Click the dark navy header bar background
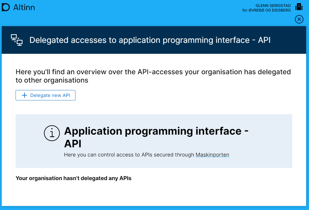This screenshot has height=210, width=309. click(x=288, y=40)
